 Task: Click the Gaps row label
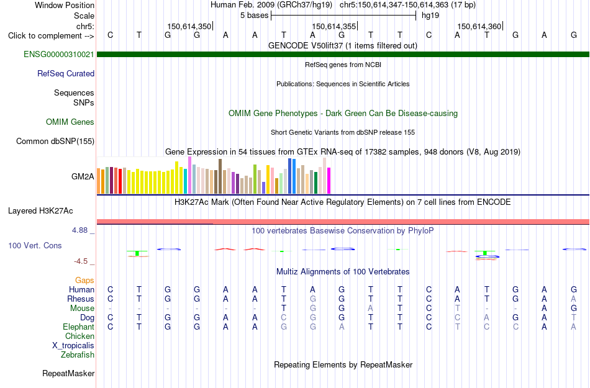pyautogui.click(x=84, y=280)
